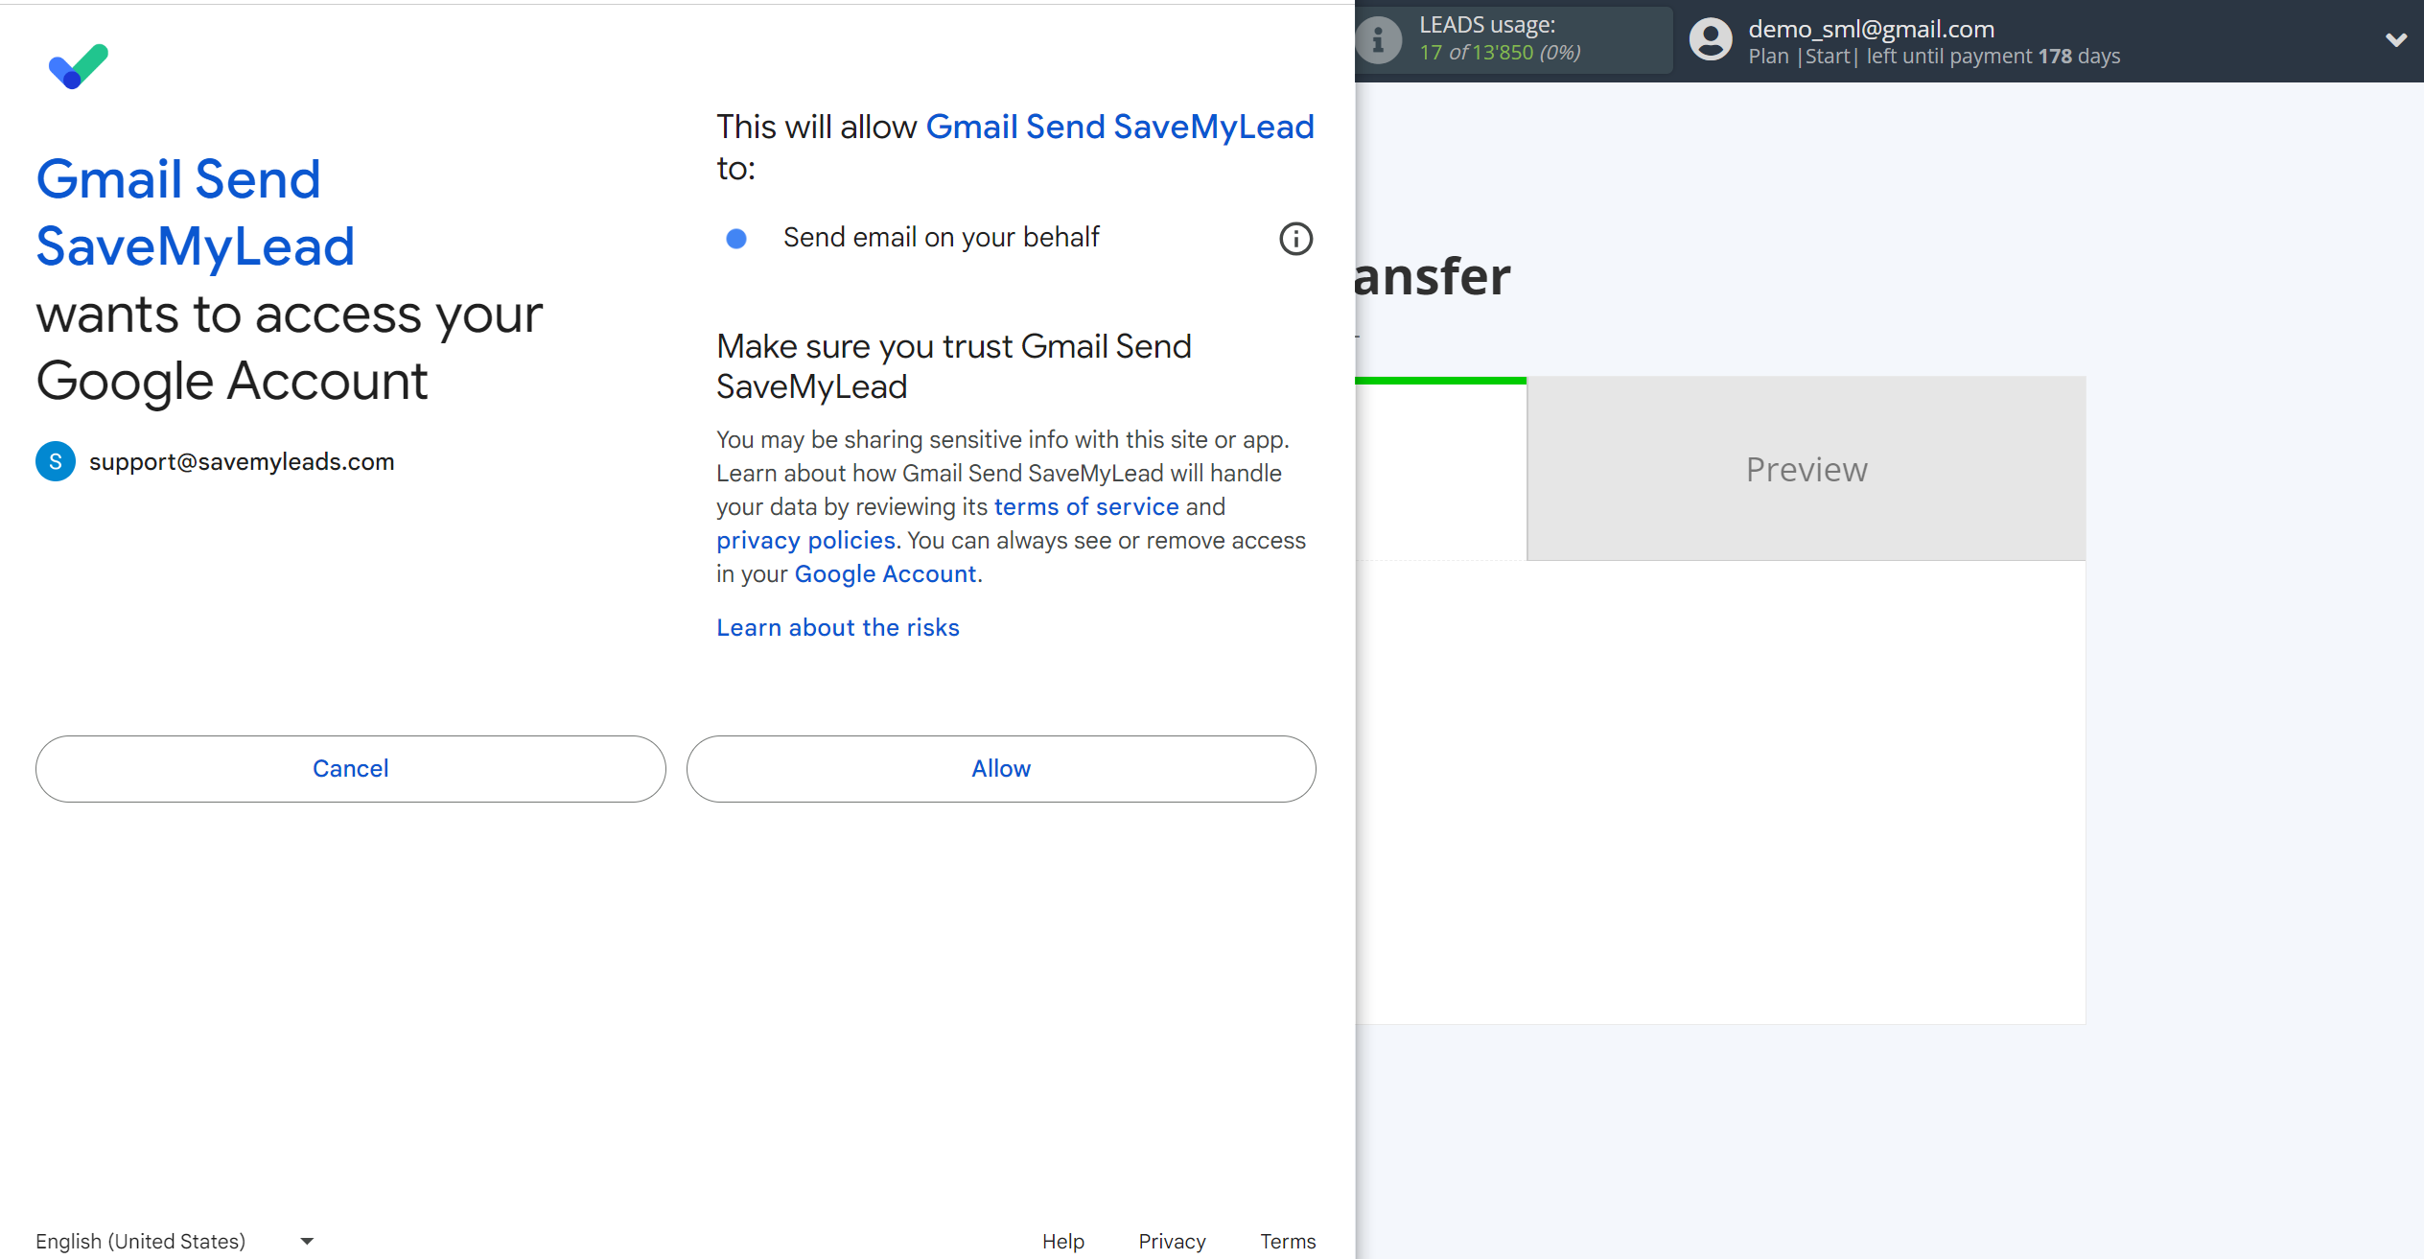Image resolution: width=2424 pixels, height=1259 pixels.
Task: Open the Help link at bottom of page
Action: (1061, 1242)
